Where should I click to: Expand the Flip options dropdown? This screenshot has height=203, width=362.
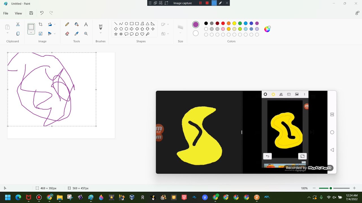tap(55, 34)
